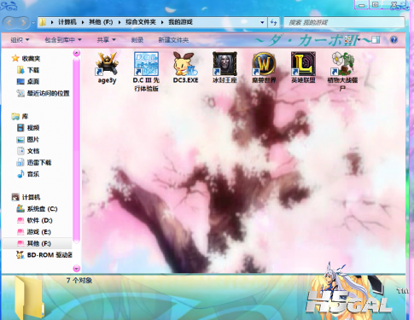The height and width of the screenshot is (320, 414).
Task: Open the 共享 dropdown menu
Action: click(x=106, y=40)
